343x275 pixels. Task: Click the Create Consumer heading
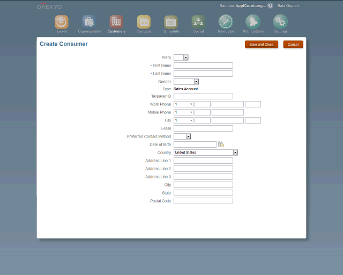[64, 44]
